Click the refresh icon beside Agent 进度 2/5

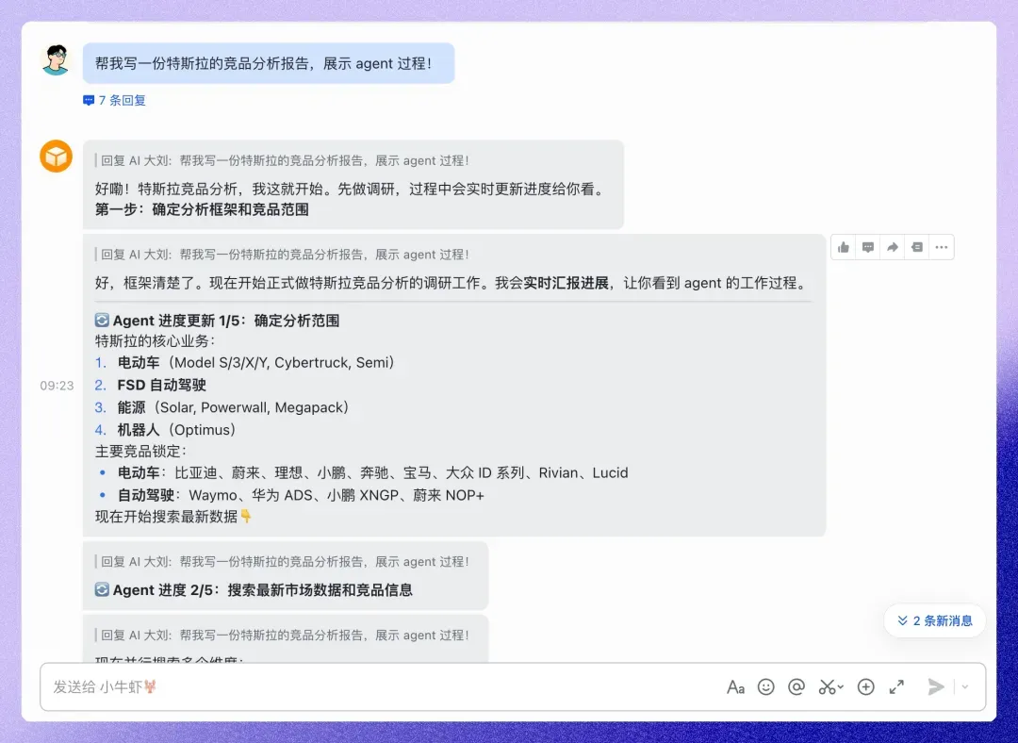pyautogui.click(x=102, y=589)
